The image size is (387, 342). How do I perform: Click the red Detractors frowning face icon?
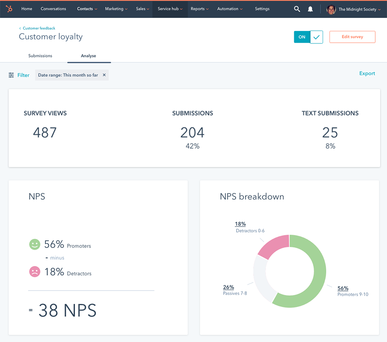(34, 272)
